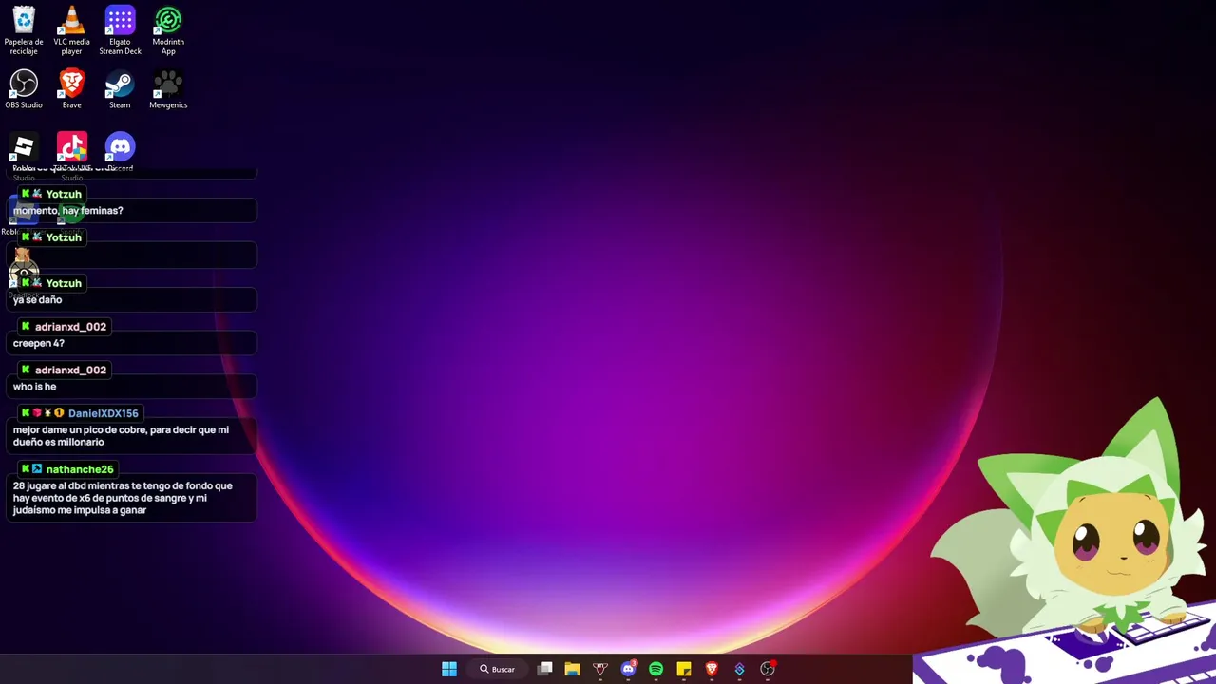This screenshot has height=684, width=1216.
Task: Launch Discord from the desktop shortcut
Action: click(120, 152)
